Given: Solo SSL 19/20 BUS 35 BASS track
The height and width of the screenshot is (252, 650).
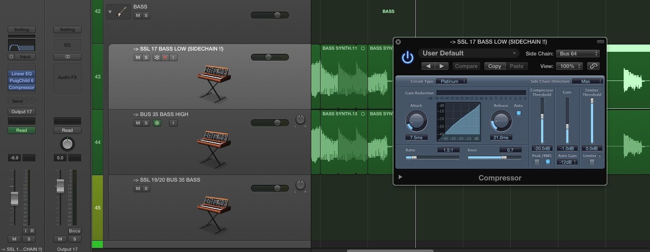Looking at the screenshot, I should tap(146, 188).
